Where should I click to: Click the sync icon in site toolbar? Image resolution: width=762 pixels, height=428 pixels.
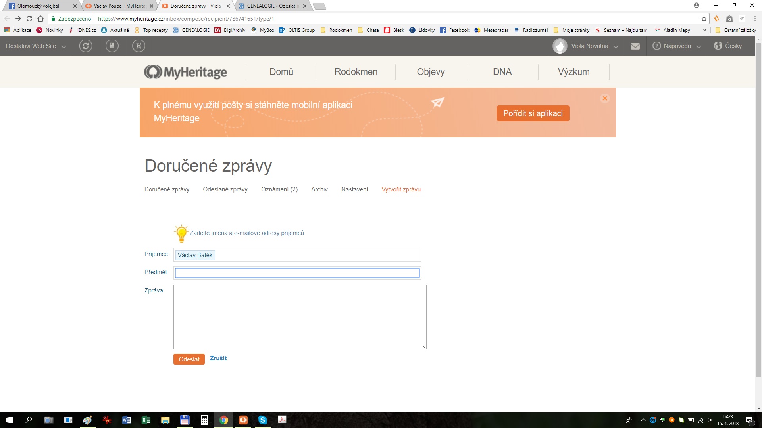[85, 46]
